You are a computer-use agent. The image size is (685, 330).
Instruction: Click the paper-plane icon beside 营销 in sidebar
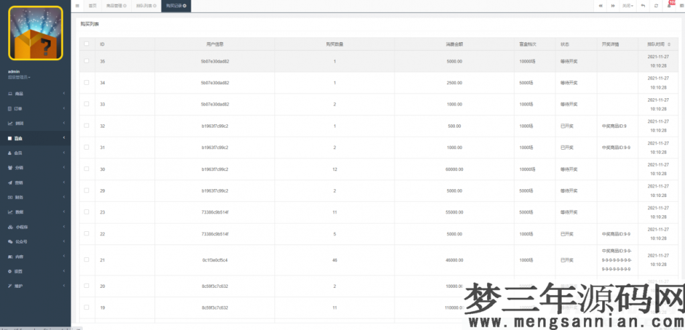(10, 182)
